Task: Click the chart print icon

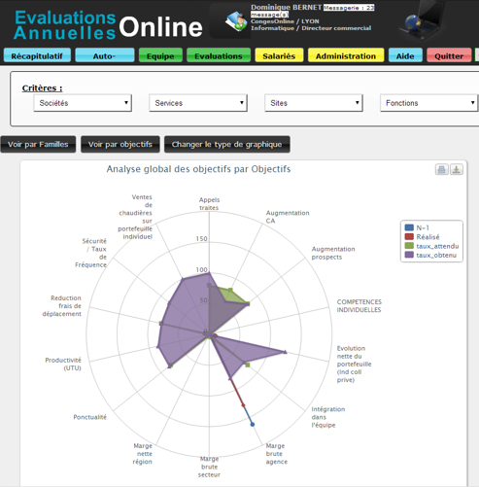Action: [441, 169]
